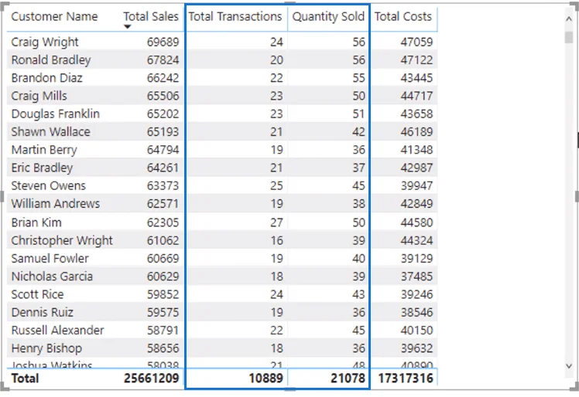Screen dimensions: 579x397
Task: Click Steven Owens total sales value 63373
Action: click(x=163, y=186)
